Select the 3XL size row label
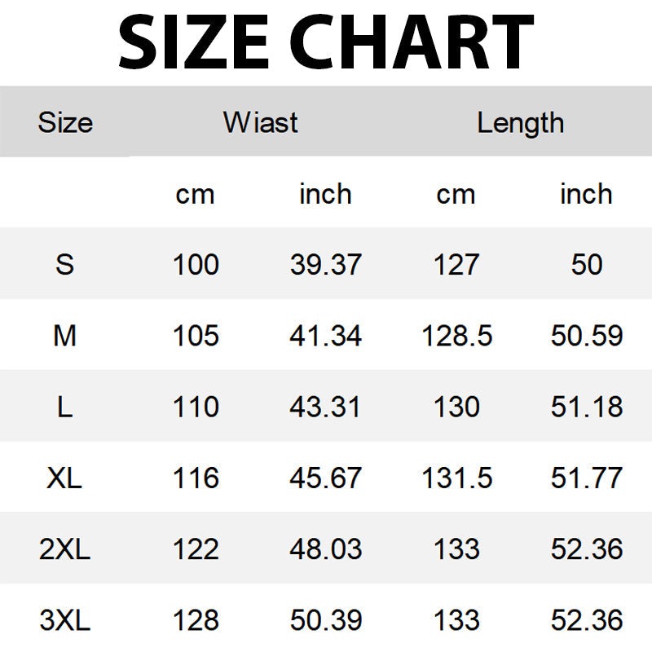 tap(65, 620)
